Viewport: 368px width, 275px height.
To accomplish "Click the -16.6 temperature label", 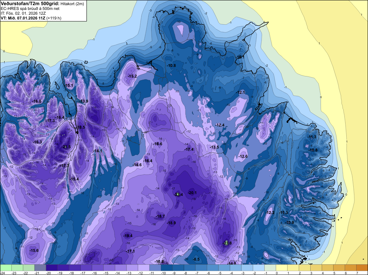I will tap(158, 144).
